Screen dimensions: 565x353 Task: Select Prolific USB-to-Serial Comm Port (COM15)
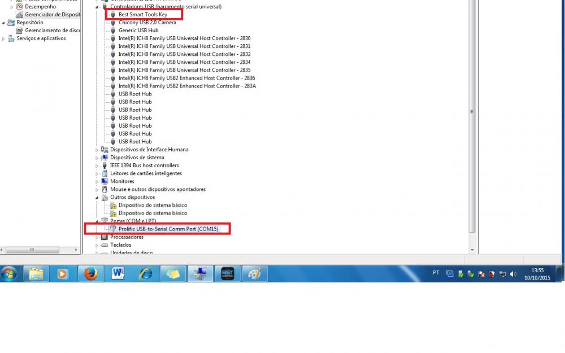[x=168, y=229]
